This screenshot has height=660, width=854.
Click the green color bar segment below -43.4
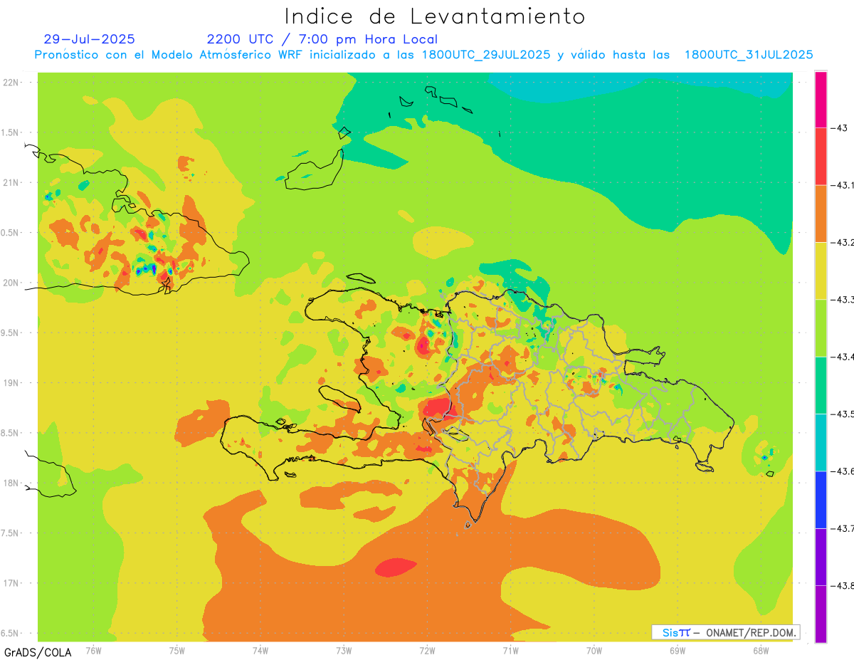(x=821, y=385)
